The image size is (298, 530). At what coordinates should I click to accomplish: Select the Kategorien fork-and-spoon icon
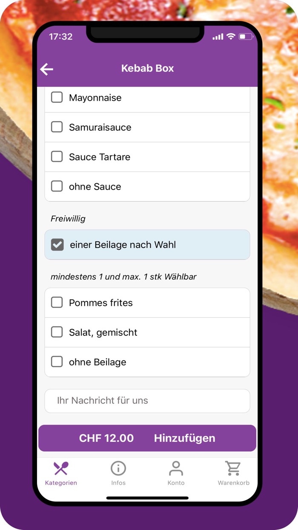(x=61, y=468)
